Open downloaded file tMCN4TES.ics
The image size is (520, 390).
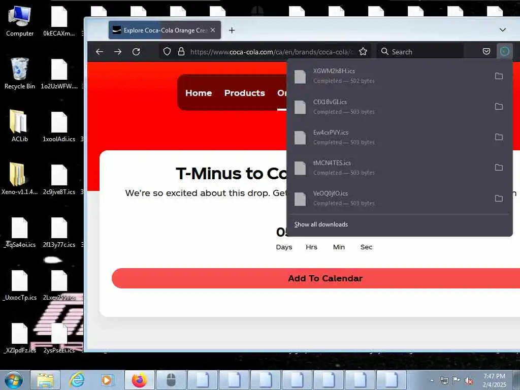pyautogui.click(x=388, y=168)
